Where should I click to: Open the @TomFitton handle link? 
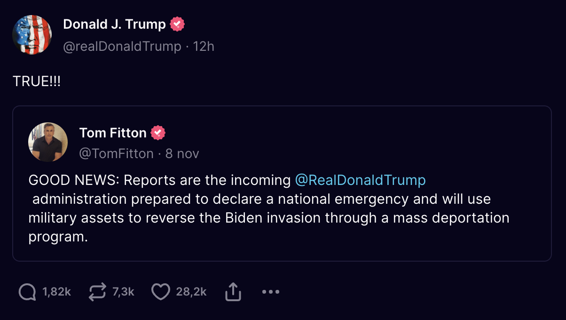(116, 153)
